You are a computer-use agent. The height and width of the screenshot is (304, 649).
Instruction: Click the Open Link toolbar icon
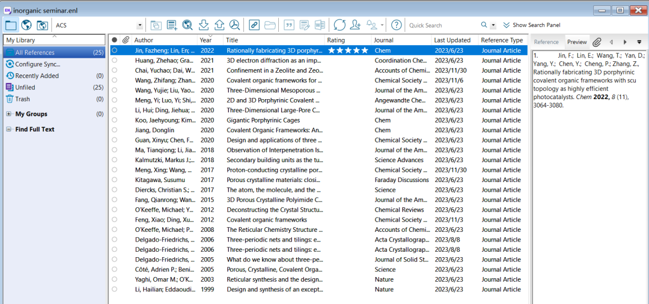pyautogui.click(x=254, y=25)
